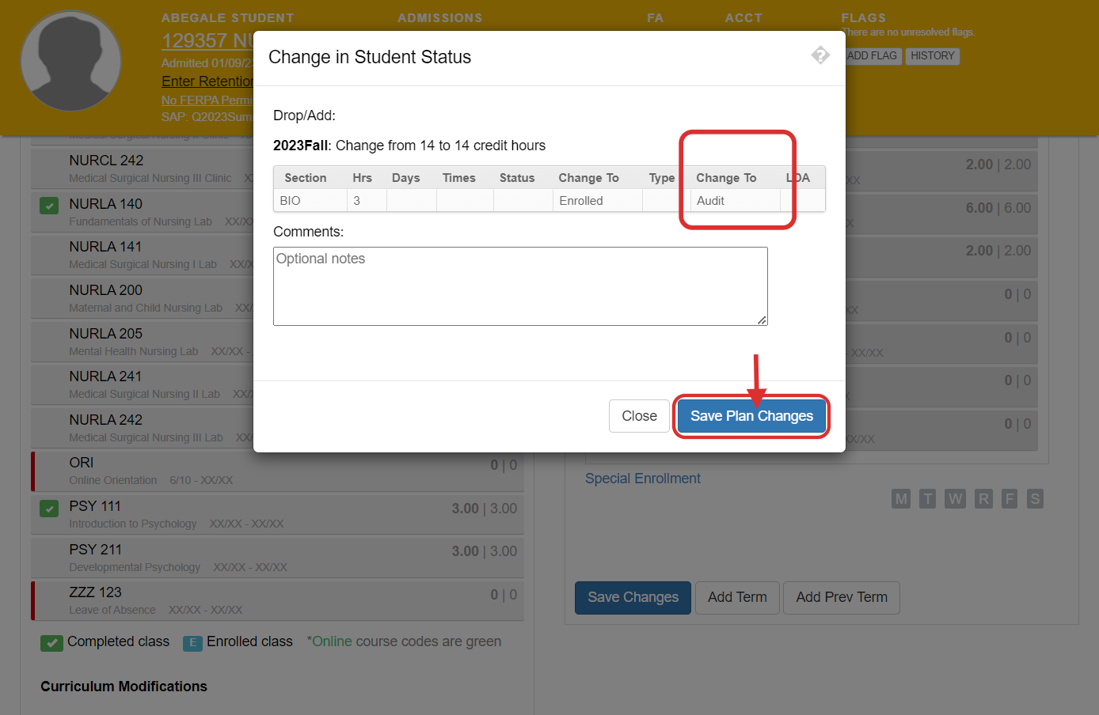Toggle the Monday M day selector
The image size is (1099, 715).
pos(900,498)
